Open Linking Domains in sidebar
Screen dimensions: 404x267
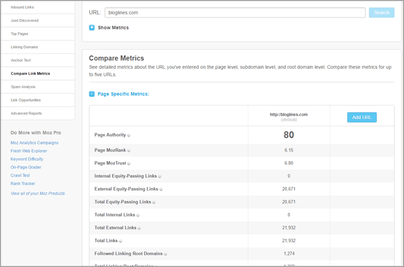[x=38, y=47]
